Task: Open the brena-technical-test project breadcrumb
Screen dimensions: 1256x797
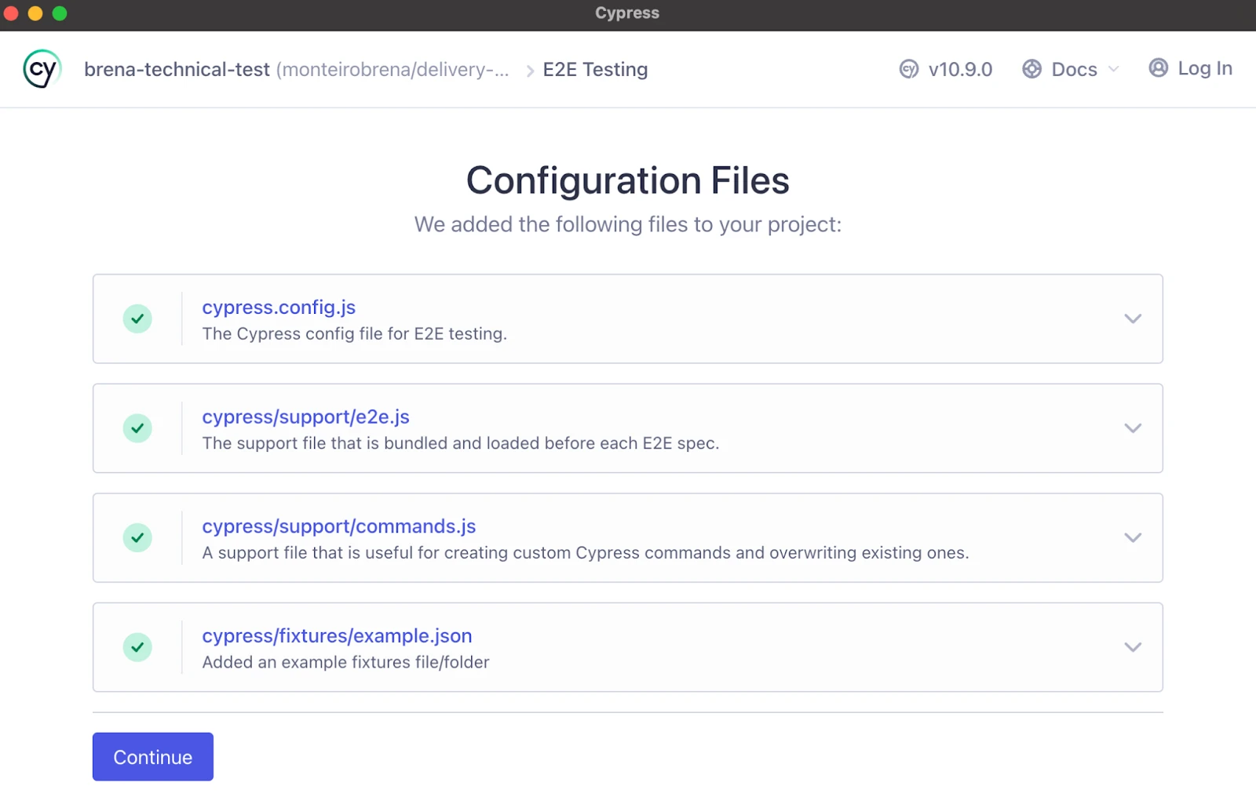Action: click(x=177, y=69)
